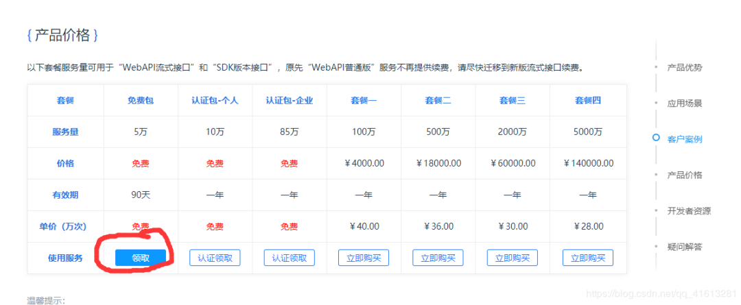This screenshot has height=305, width=741.
Task: Click 认证领取 button under 认证包-企业
Action: (x=290, y=258)
